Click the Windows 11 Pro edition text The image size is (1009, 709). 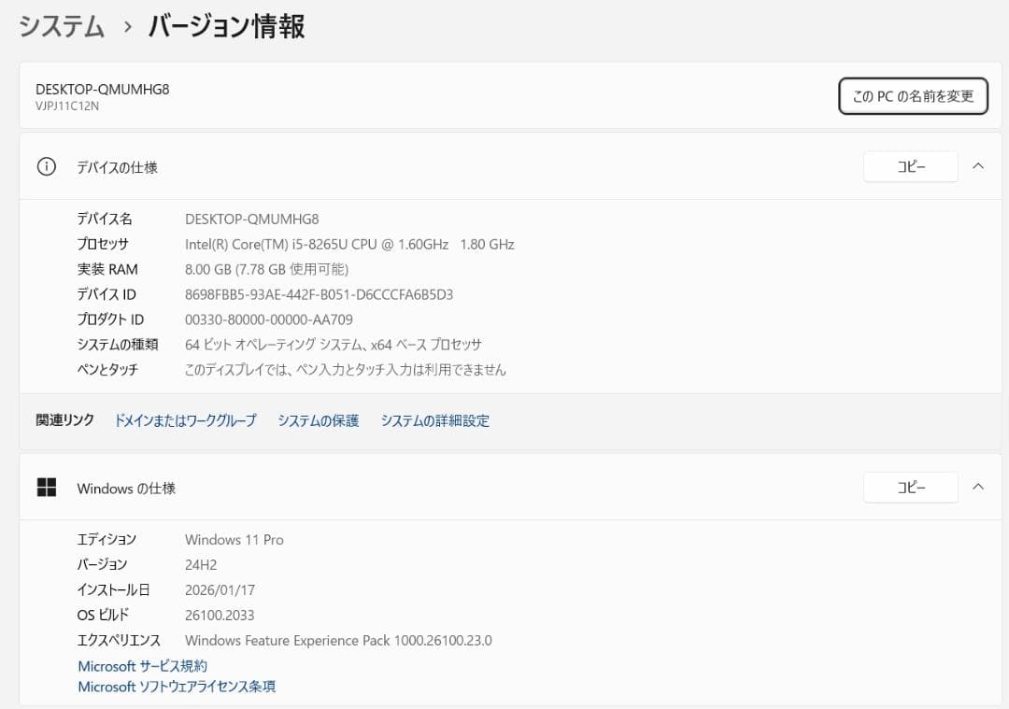(234, 539)
